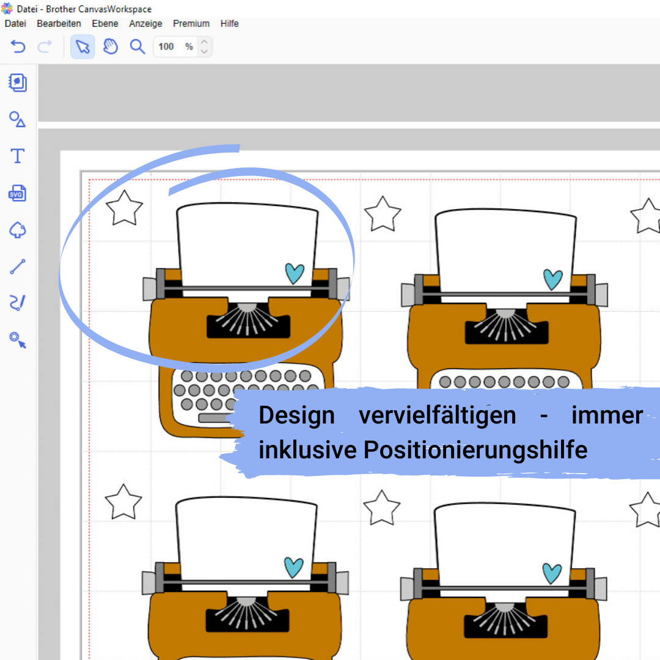
Task: Open the Premium menu
Action: tap(191, 24)
